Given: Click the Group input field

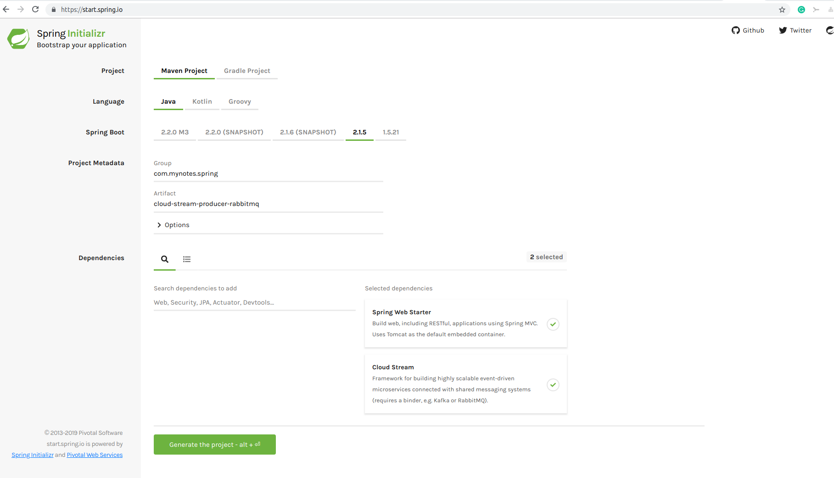Looking at the screenshot, I should click(x=269, y=174).
